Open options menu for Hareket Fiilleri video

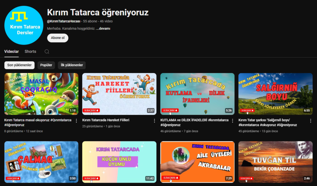pyautogui.click(x=154, y=121)
